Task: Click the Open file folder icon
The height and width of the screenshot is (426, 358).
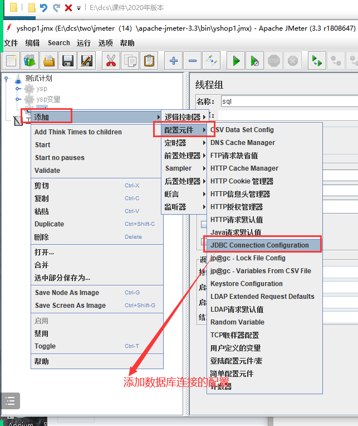Action: [x=49, y=61]
